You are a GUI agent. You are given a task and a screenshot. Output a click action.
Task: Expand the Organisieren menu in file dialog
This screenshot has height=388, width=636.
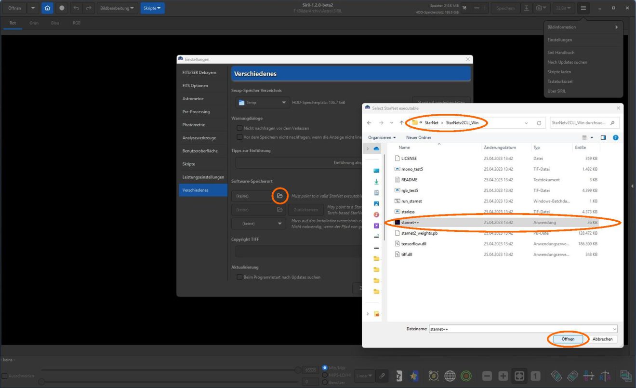(382, 138)
